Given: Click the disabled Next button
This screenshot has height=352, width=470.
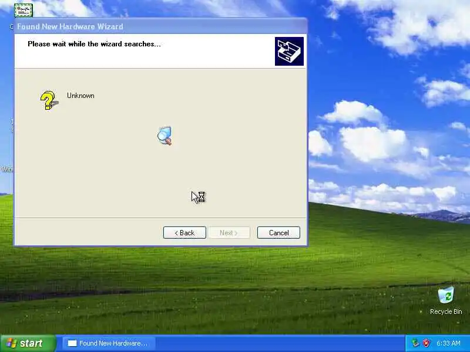Looking at the screenshot, I should pos(229,232).
